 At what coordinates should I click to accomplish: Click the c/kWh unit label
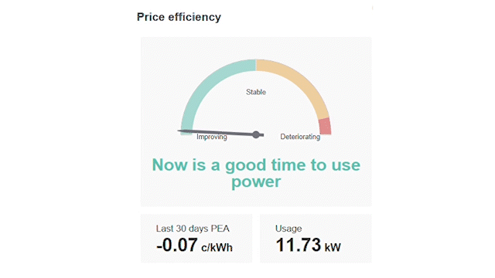[x=217, y=247]
